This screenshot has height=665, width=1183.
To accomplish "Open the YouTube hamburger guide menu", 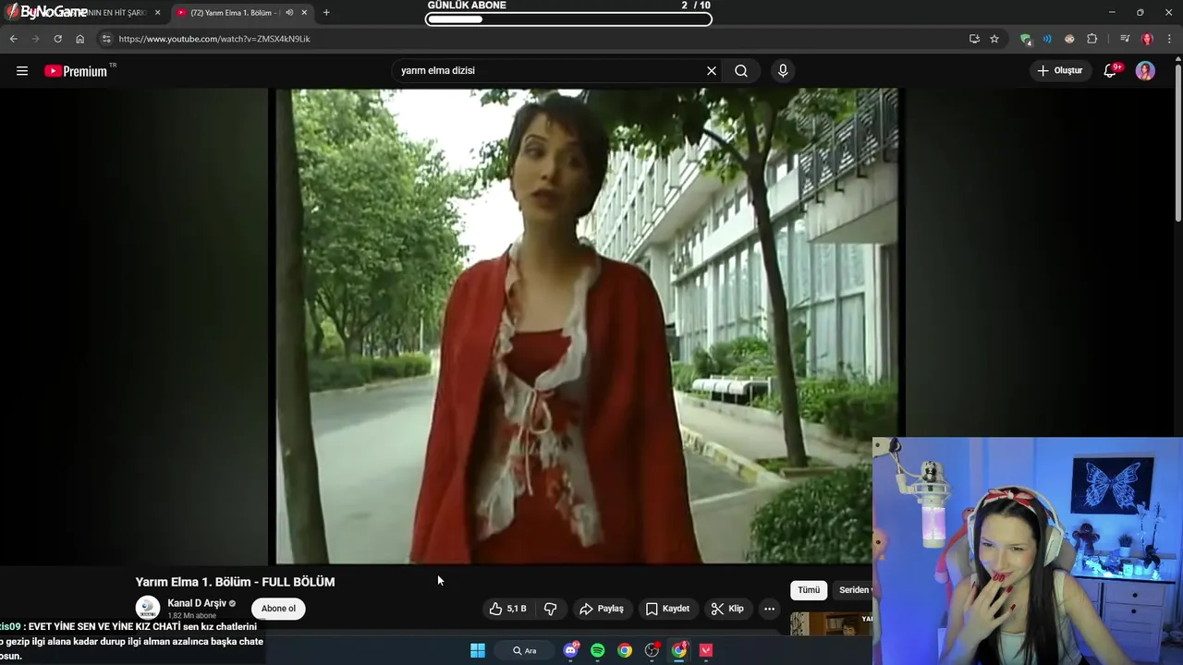I will tap(22, 70).
